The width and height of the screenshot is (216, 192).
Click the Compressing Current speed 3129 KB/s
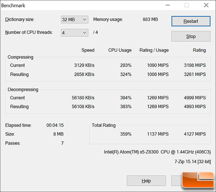click(x=84, y=65)
